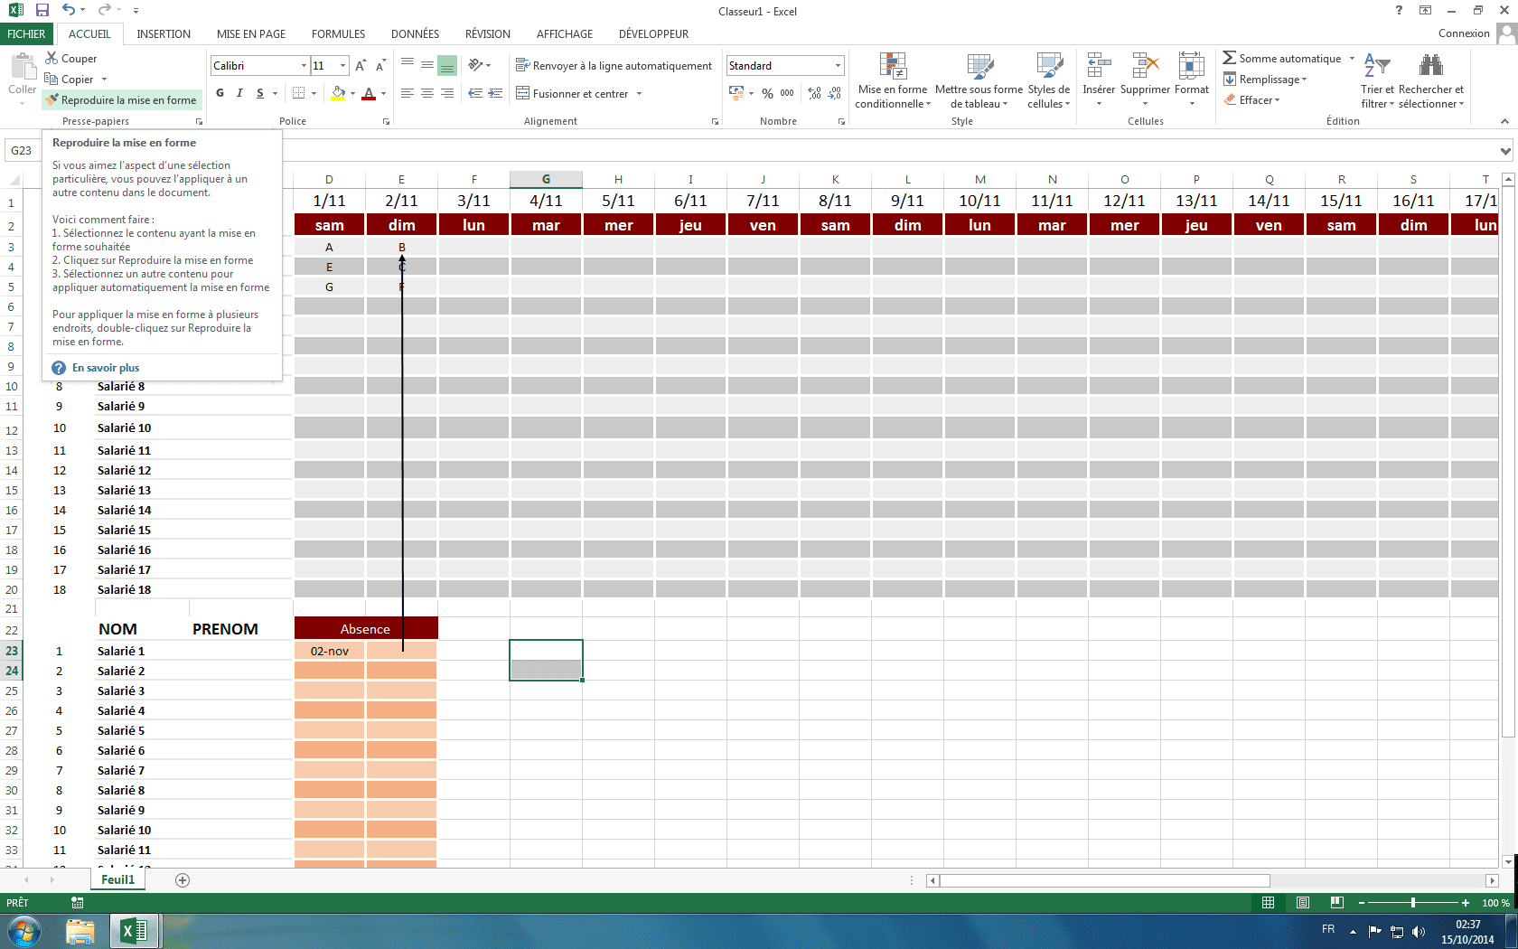The width and height of the screenshot is (1518, 949).
Task: Click the Reproduire la mise en forme paintbrush
Action: pos(52,100)
